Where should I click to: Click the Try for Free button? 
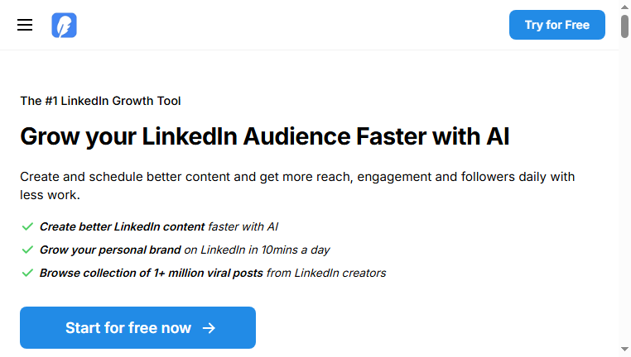click(557, 25)
